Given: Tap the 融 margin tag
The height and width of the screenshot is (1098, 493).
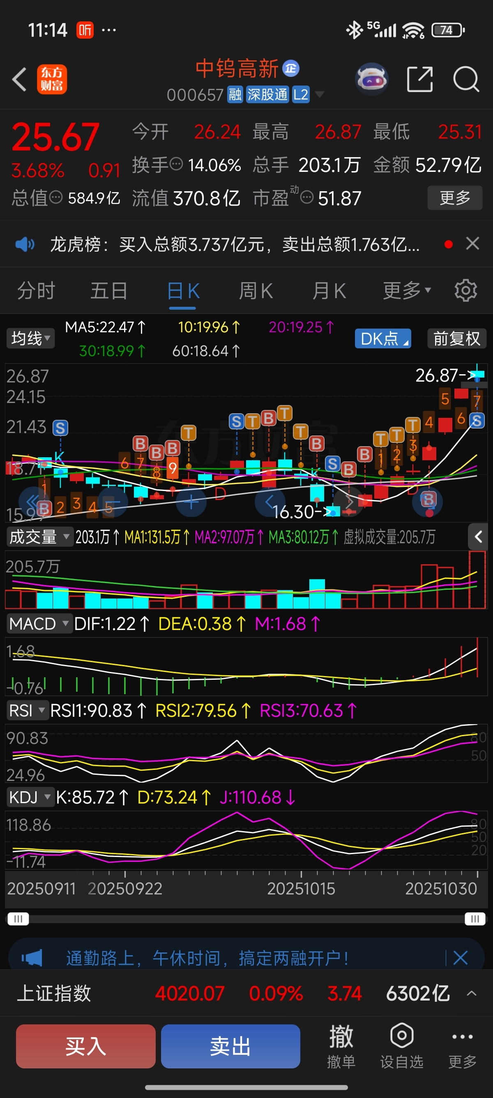Looking at the screenshot, I should 235,95.
